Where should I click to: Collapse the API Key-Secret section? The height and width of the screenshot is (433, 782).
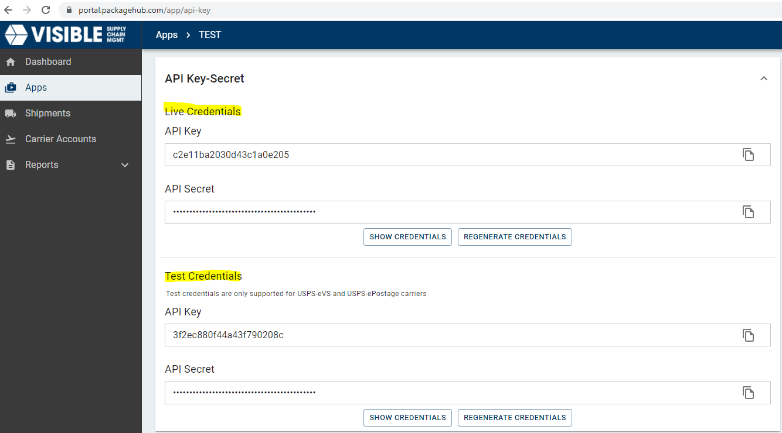[x=763, y=78]
